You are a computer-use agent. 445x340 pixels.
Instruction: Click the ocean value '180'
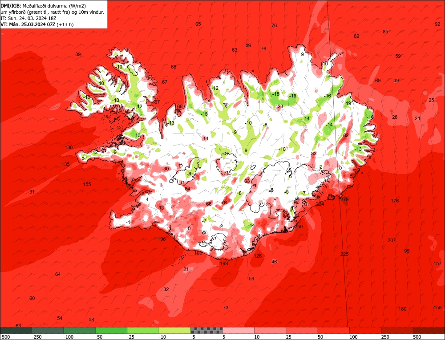click(402, 309)
